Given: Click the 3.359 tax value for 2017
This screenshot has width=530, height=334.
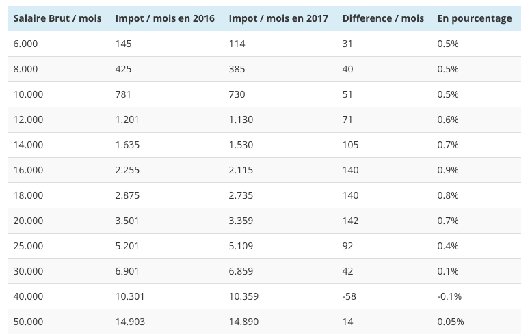Looking at the screenshot, I should pyautogui.click(x=241, y=221).
